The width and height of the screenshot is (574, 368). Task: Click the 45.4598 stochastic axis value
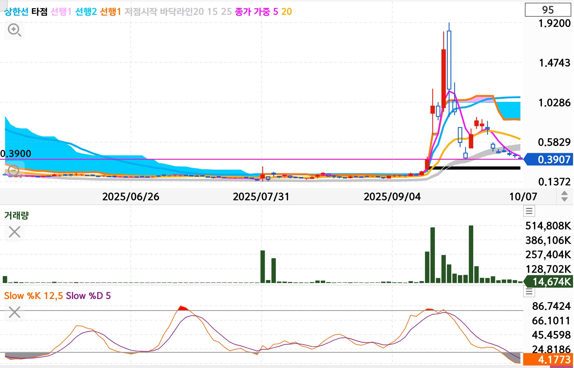tap(551, 335)
